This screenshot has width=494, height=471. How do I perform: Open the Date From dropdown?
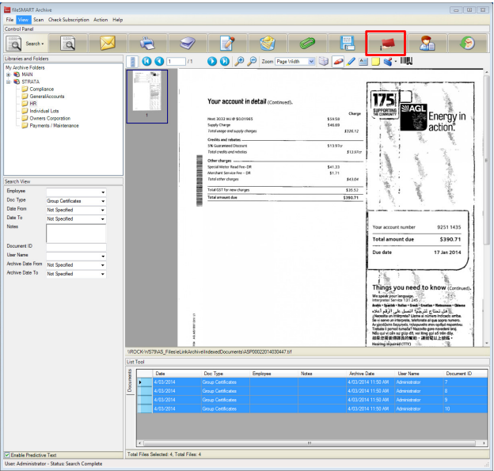click(103, 210)
